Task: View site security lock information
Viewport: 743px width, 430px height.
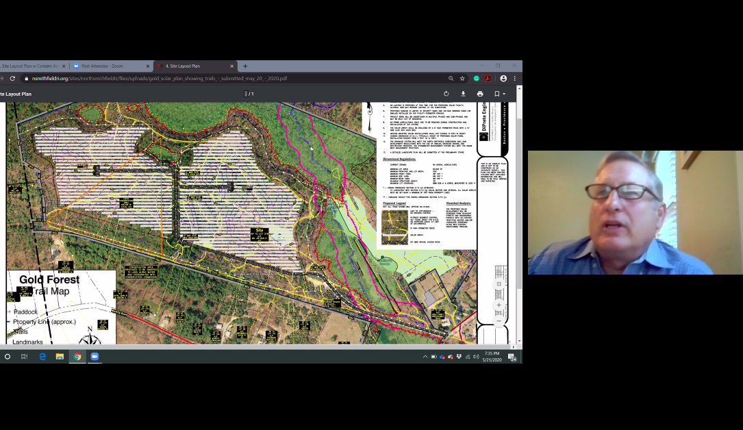Action: pyautogui.click(x=27, y=79)
